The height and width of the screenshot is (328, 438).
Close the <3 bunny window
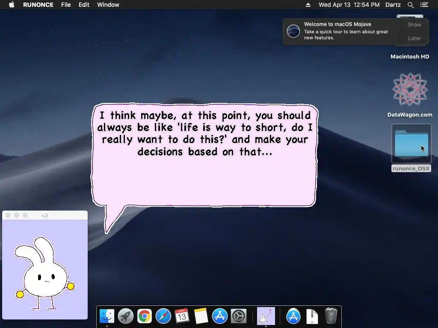(8, 215)
